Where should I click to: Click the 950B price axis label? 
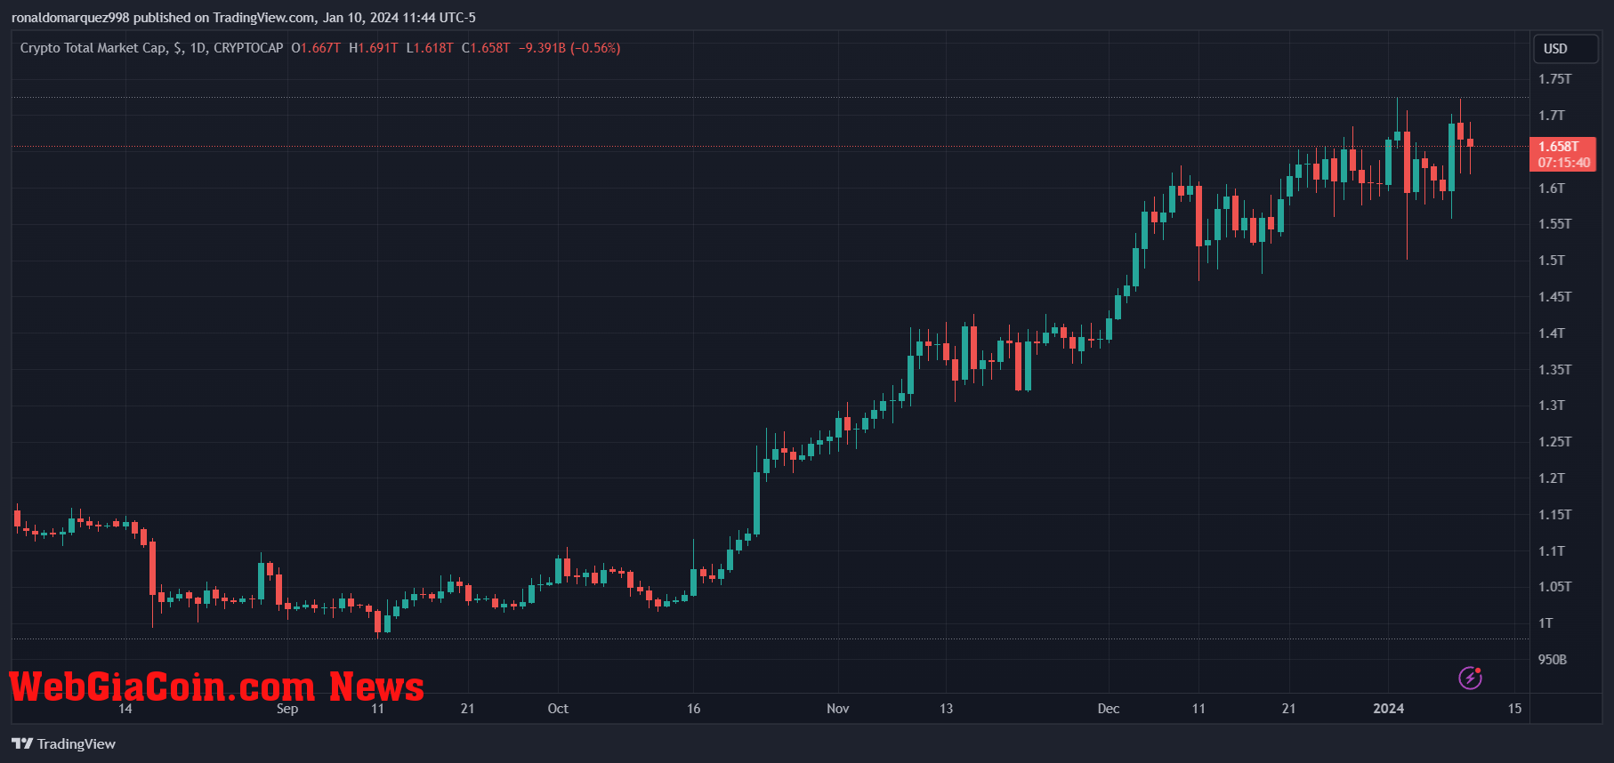[x=1553, y=660]
